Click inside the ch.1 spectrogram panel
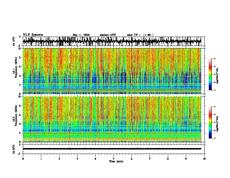This screenshot has height=178, width=230. point(112,71)
